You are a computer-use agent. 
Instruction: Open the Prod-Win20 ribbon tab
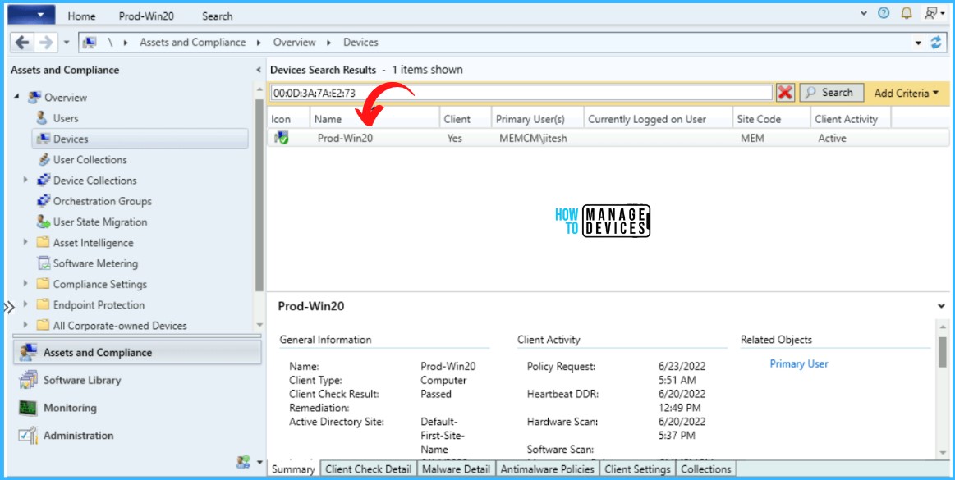(x=146, y=16)
